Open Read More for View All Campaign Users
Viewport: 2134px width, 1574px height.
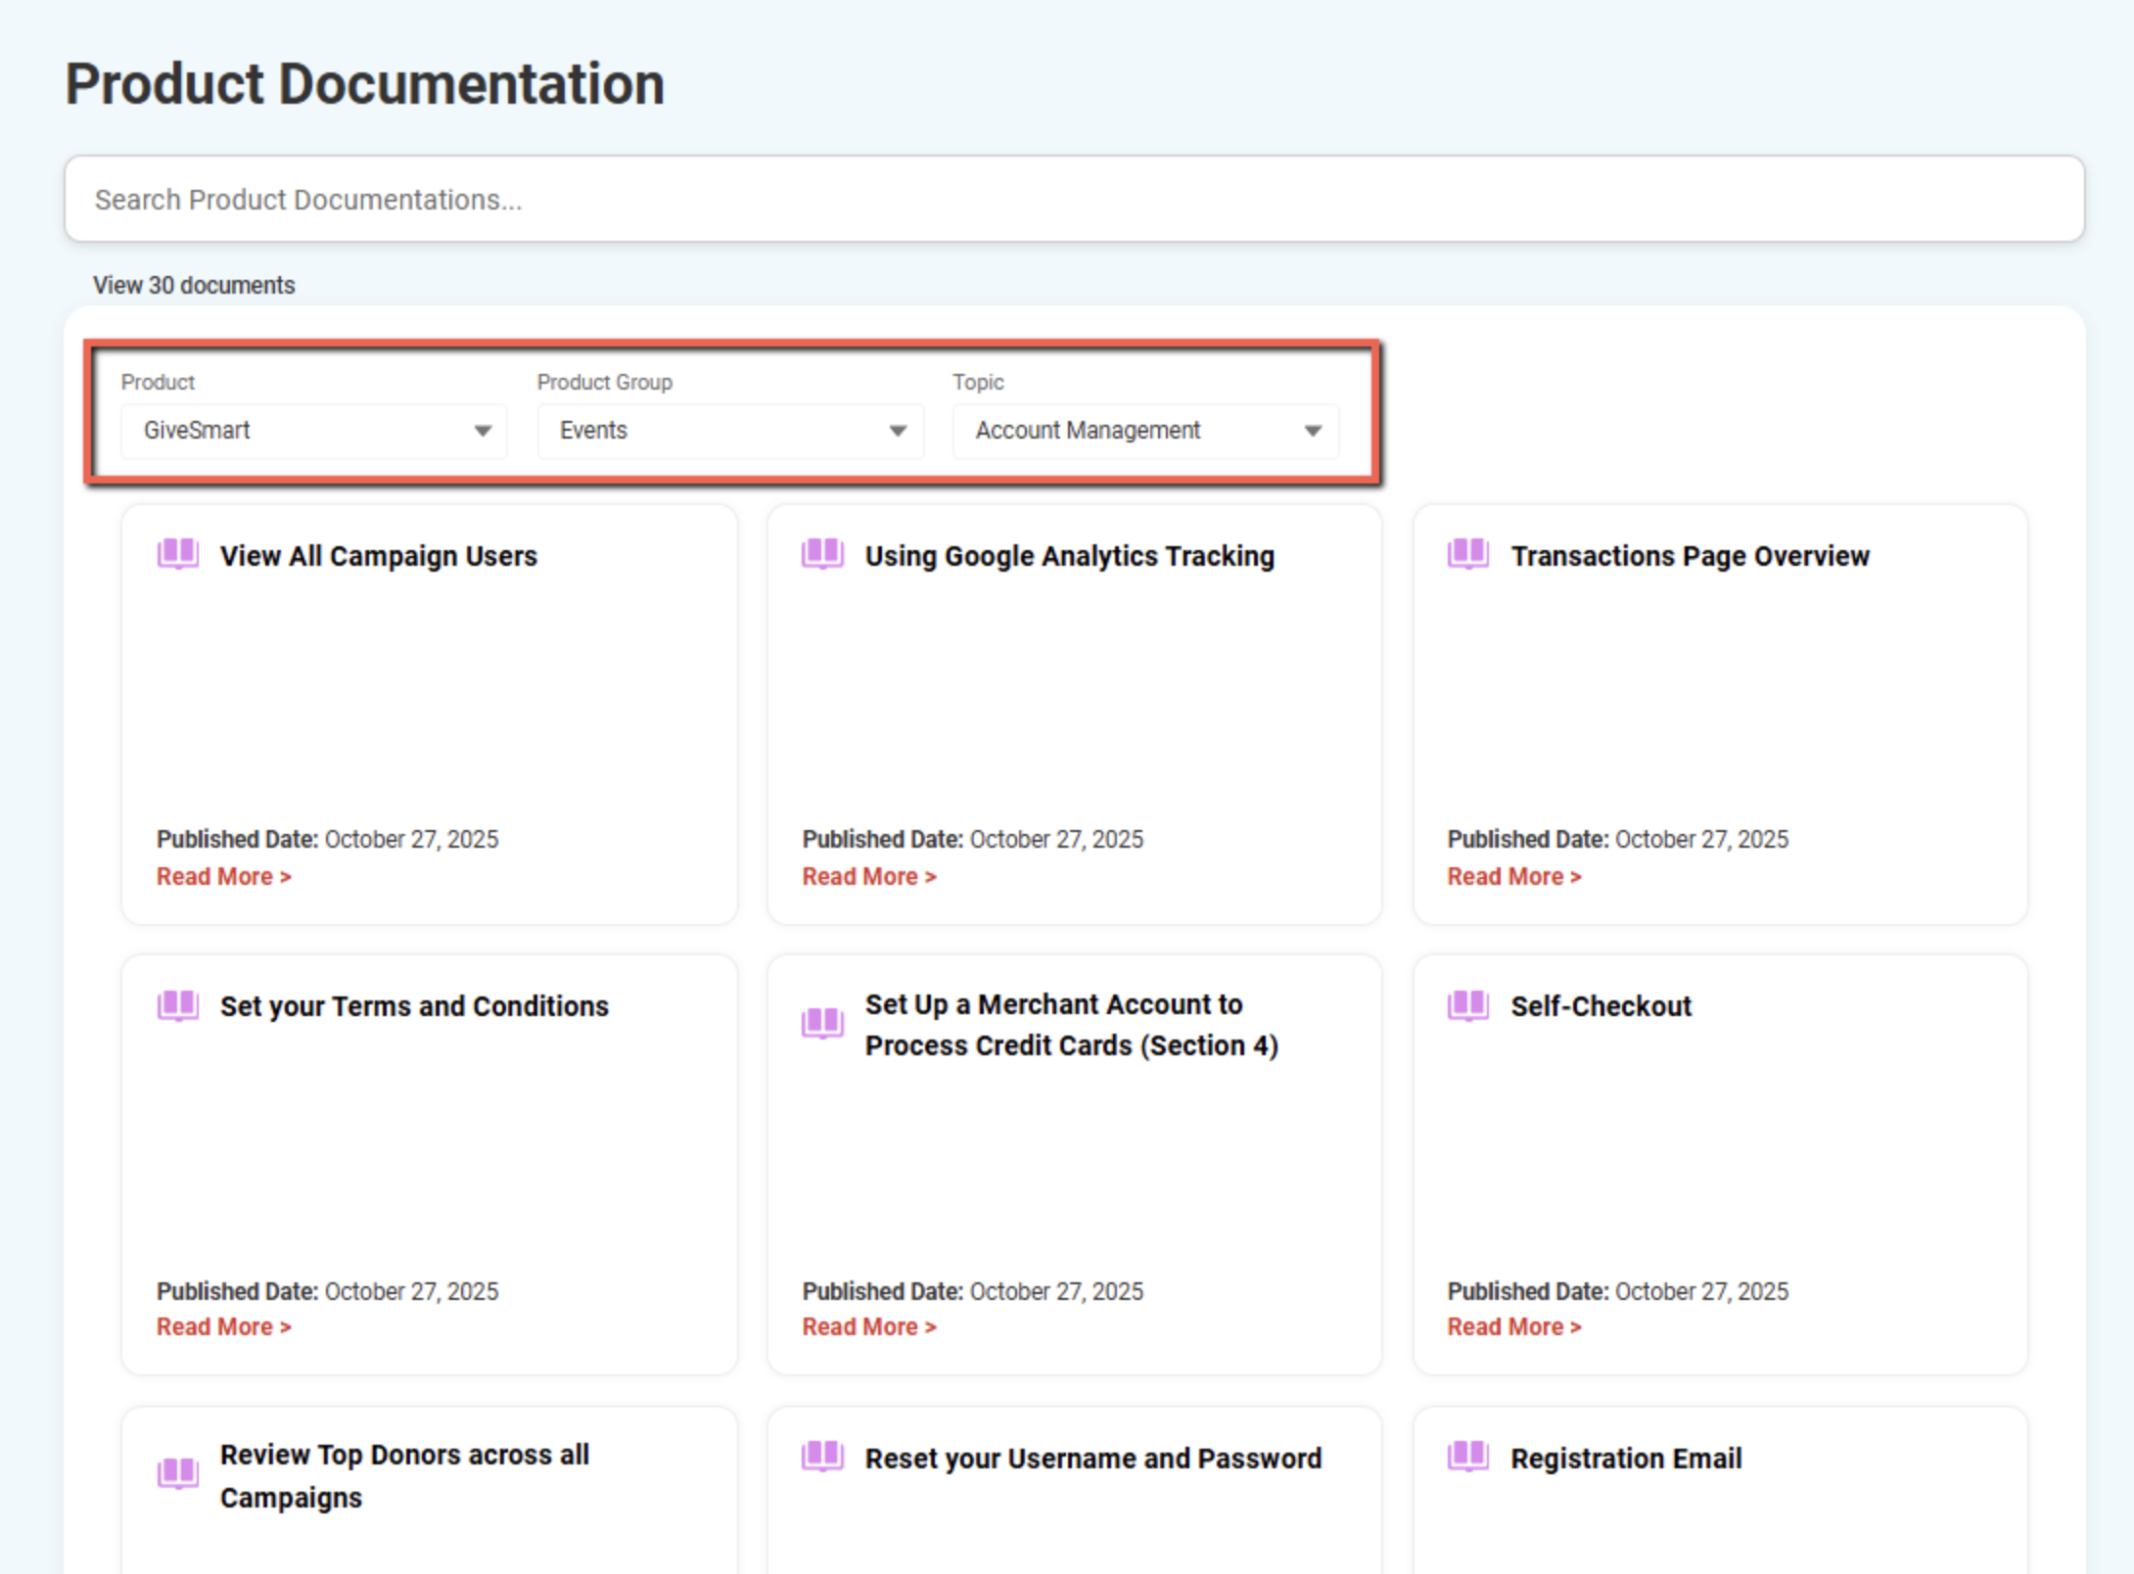pyautogui.click(x=224, y=876)
